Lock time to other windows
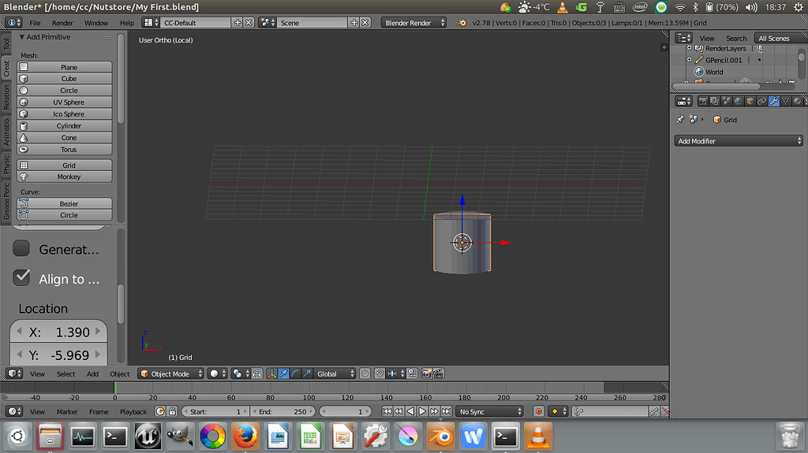 click(173, 411)
